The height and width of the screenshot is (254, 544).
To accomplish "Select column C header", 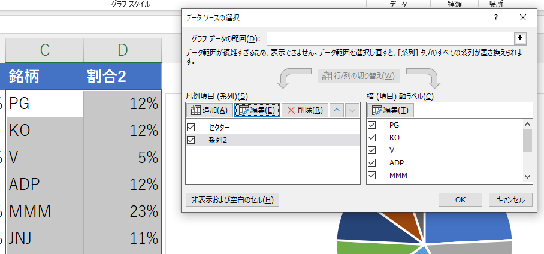I will (44, 50).
